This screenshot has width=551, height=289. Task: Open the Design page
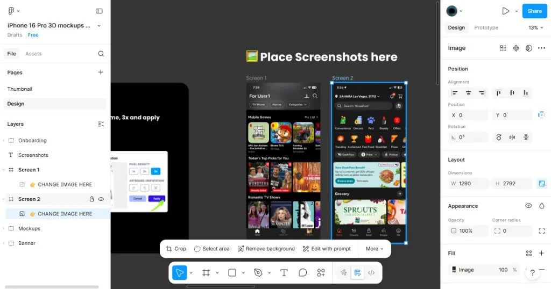(x=55, y=104)
